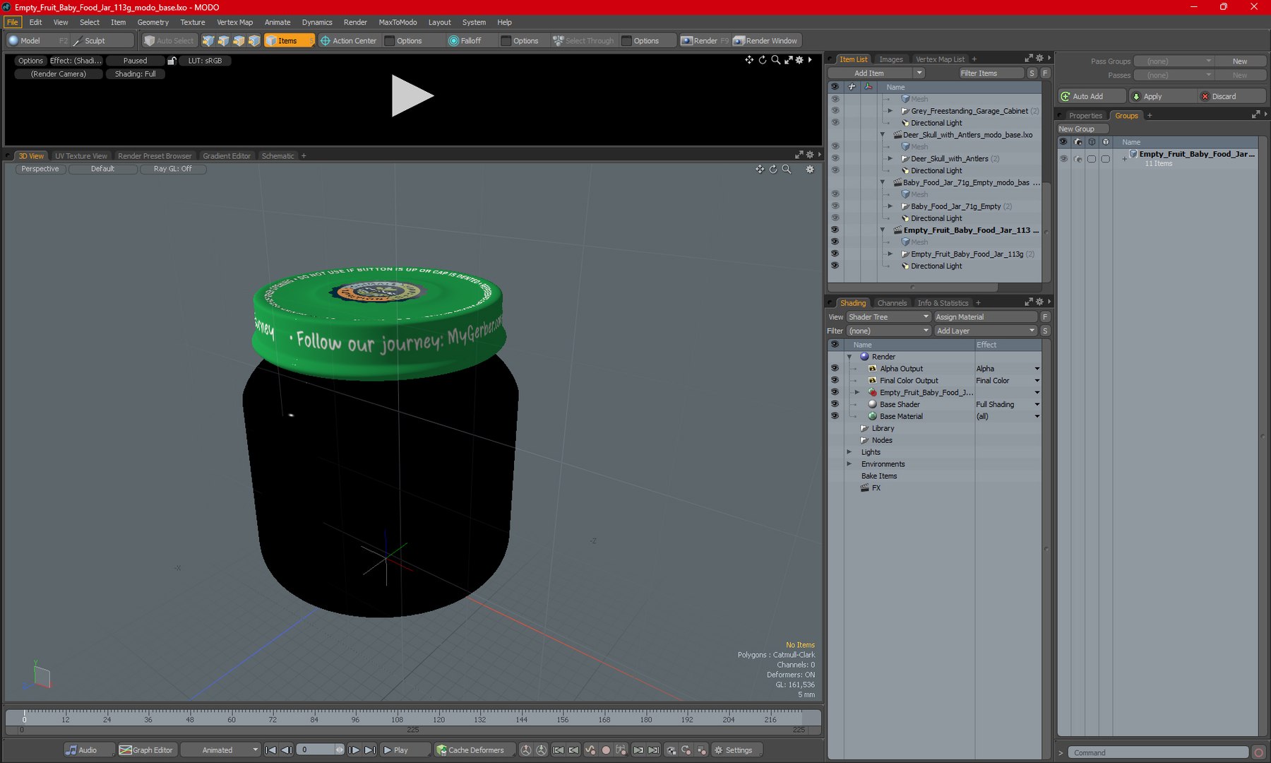Click the 3D viewport rotate icon
The height and width of the screenshot is (763, 1271).
[x=773, y=170]
